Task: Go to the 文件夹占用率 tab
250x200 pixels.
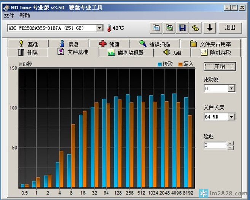Action: click(211, 44)
